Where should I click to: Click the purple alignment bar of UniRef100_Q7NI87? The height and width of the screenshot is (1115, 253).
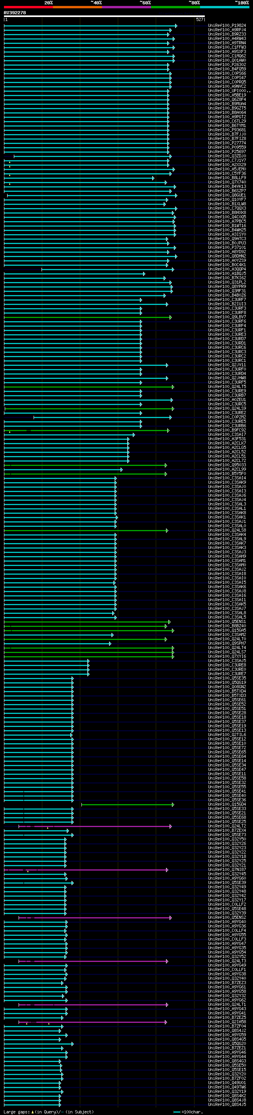[x=86, y=870]
